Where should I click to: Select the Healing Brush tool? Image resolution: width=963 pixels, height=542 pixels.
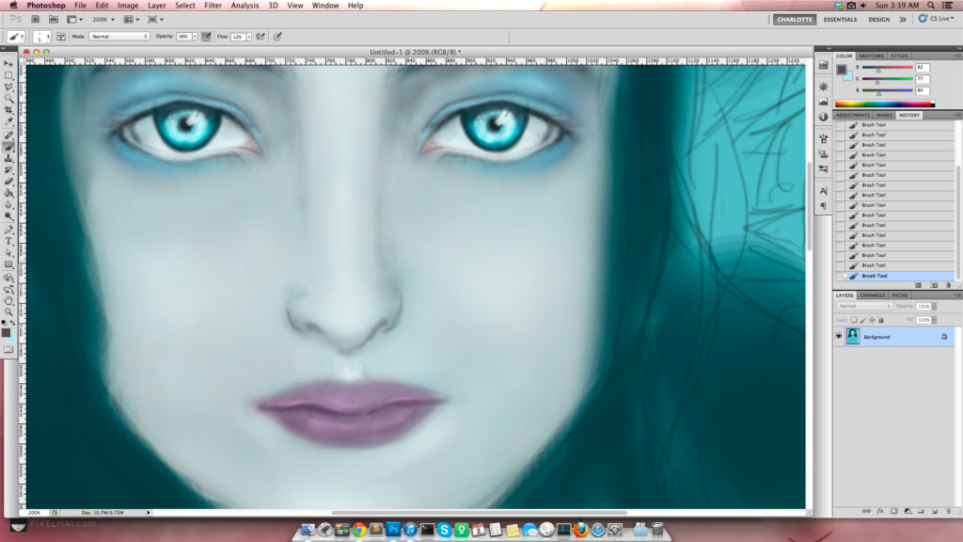[8, 135]
